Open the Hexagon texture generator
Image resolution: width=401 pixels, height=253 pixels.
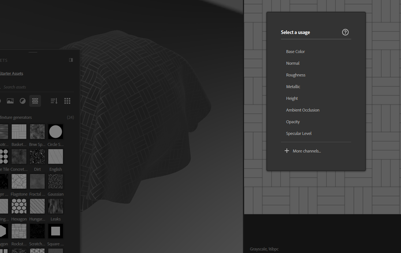pos(19,206)
